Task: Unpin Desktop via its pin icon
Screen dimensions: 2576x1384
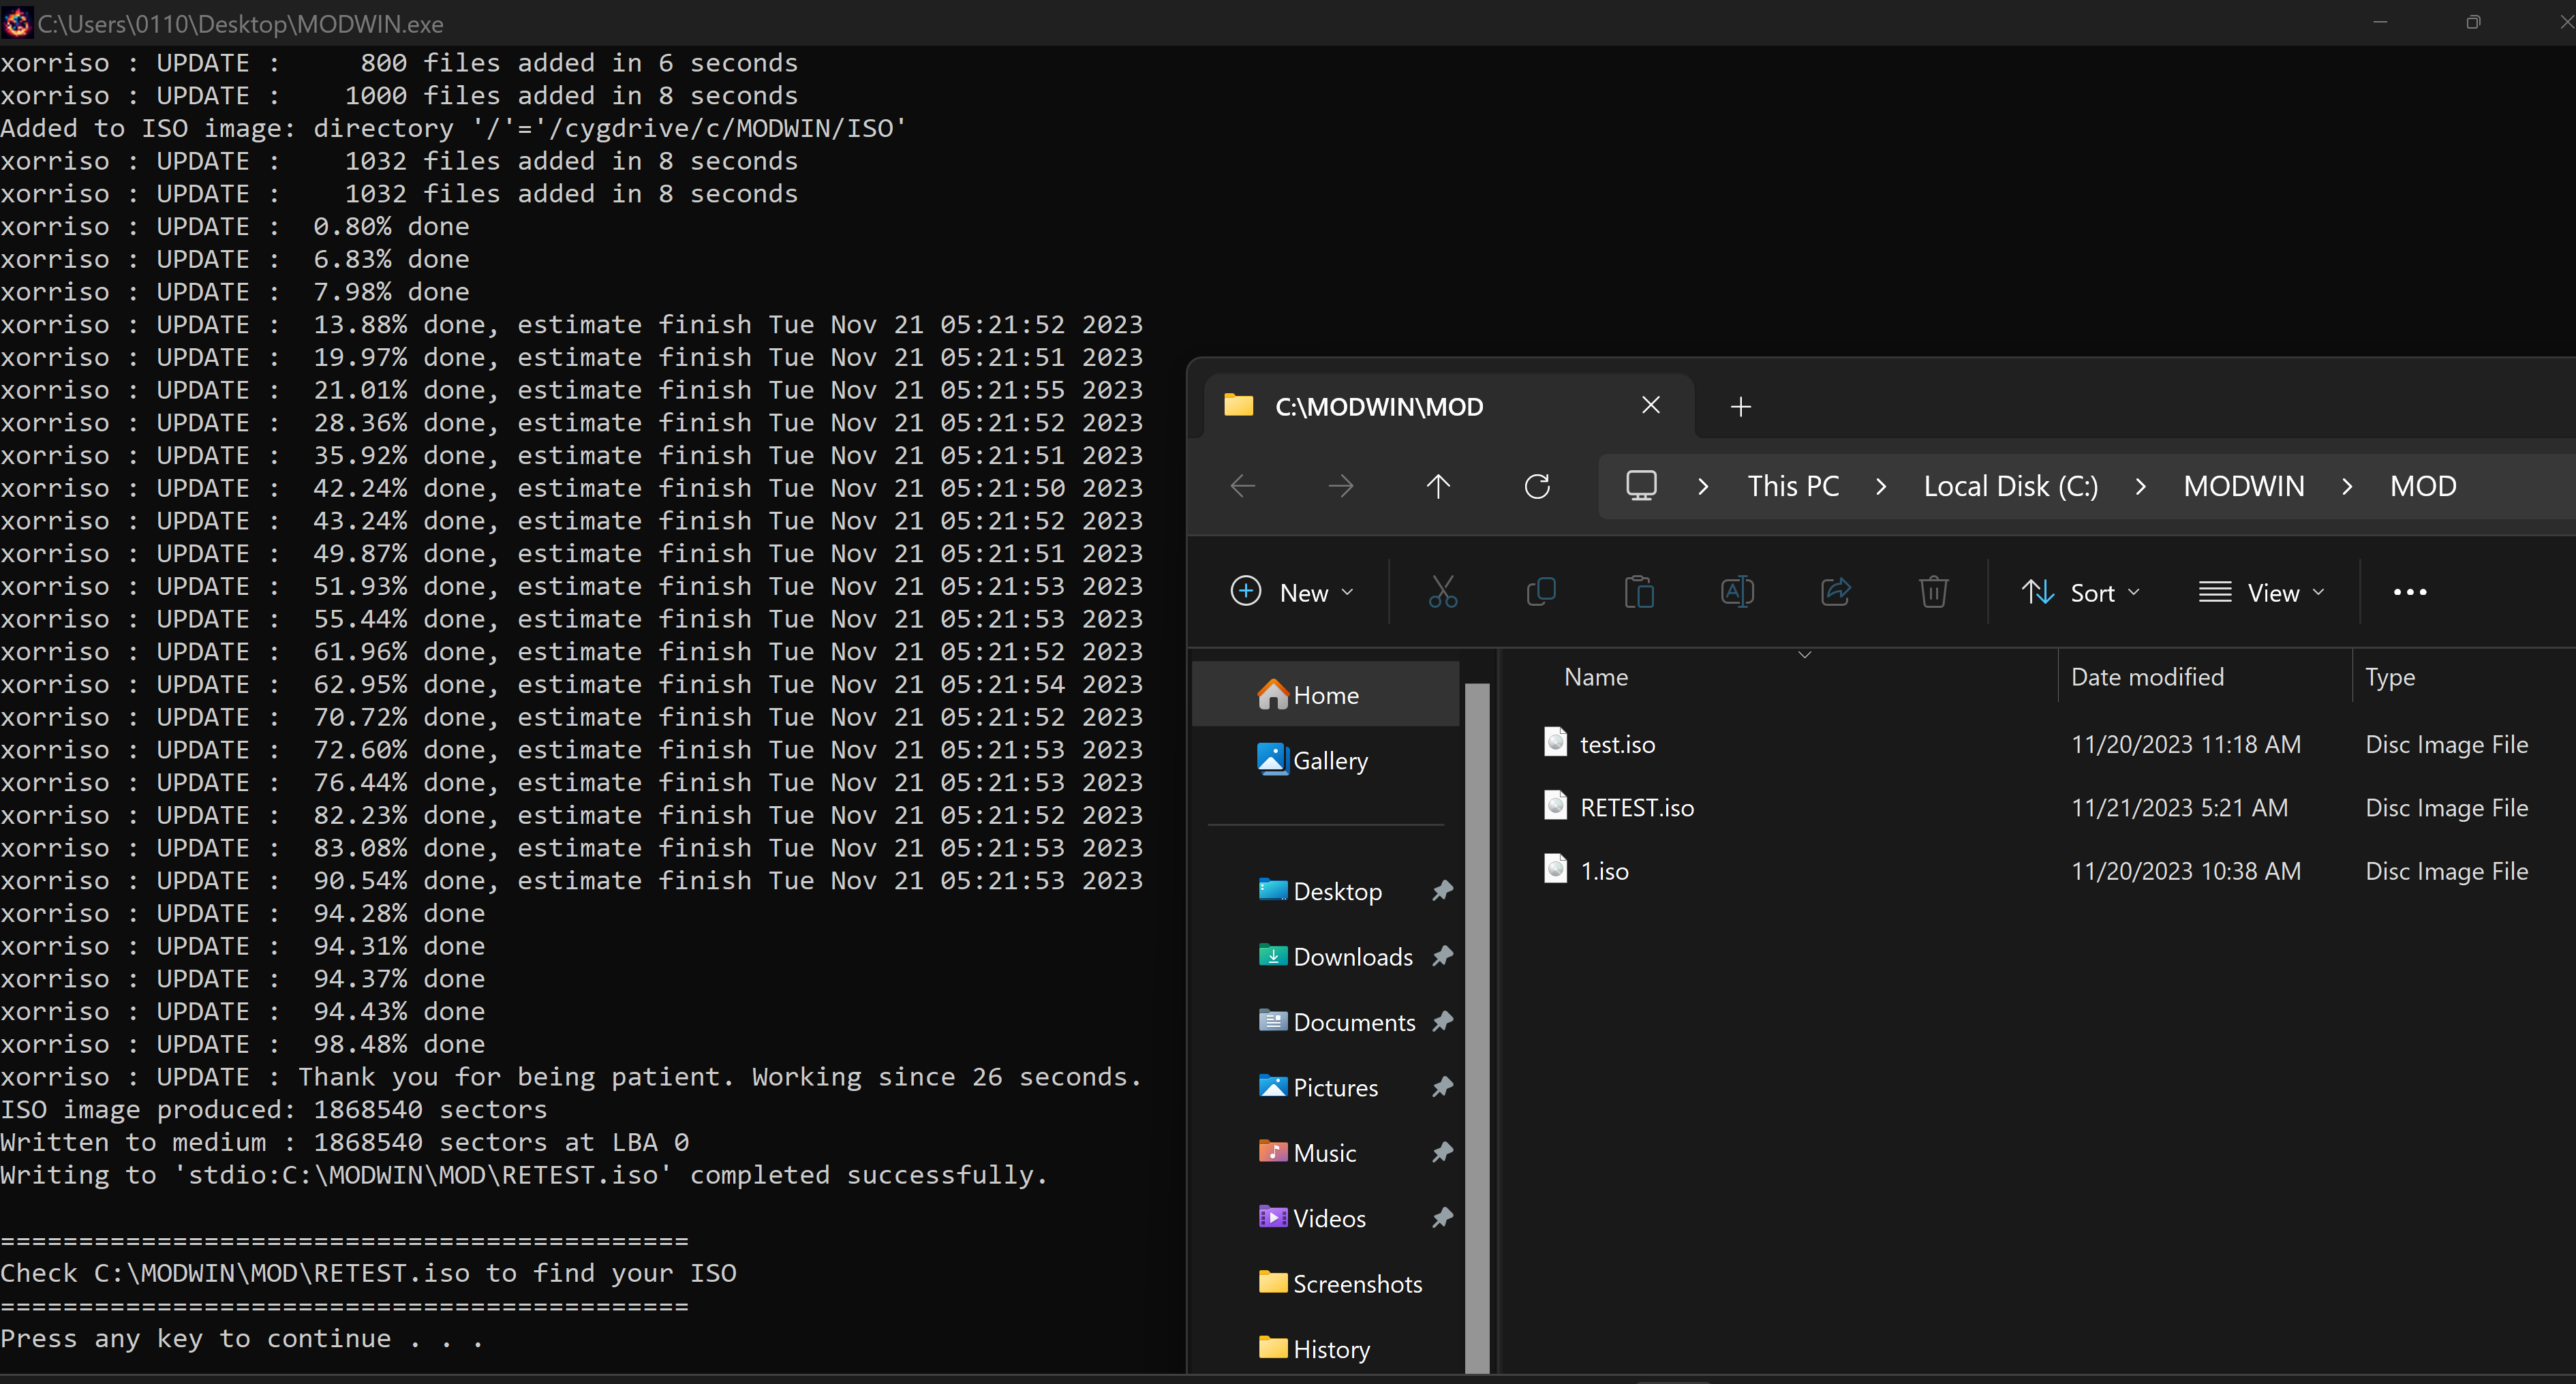Action: coord(1442,890)
